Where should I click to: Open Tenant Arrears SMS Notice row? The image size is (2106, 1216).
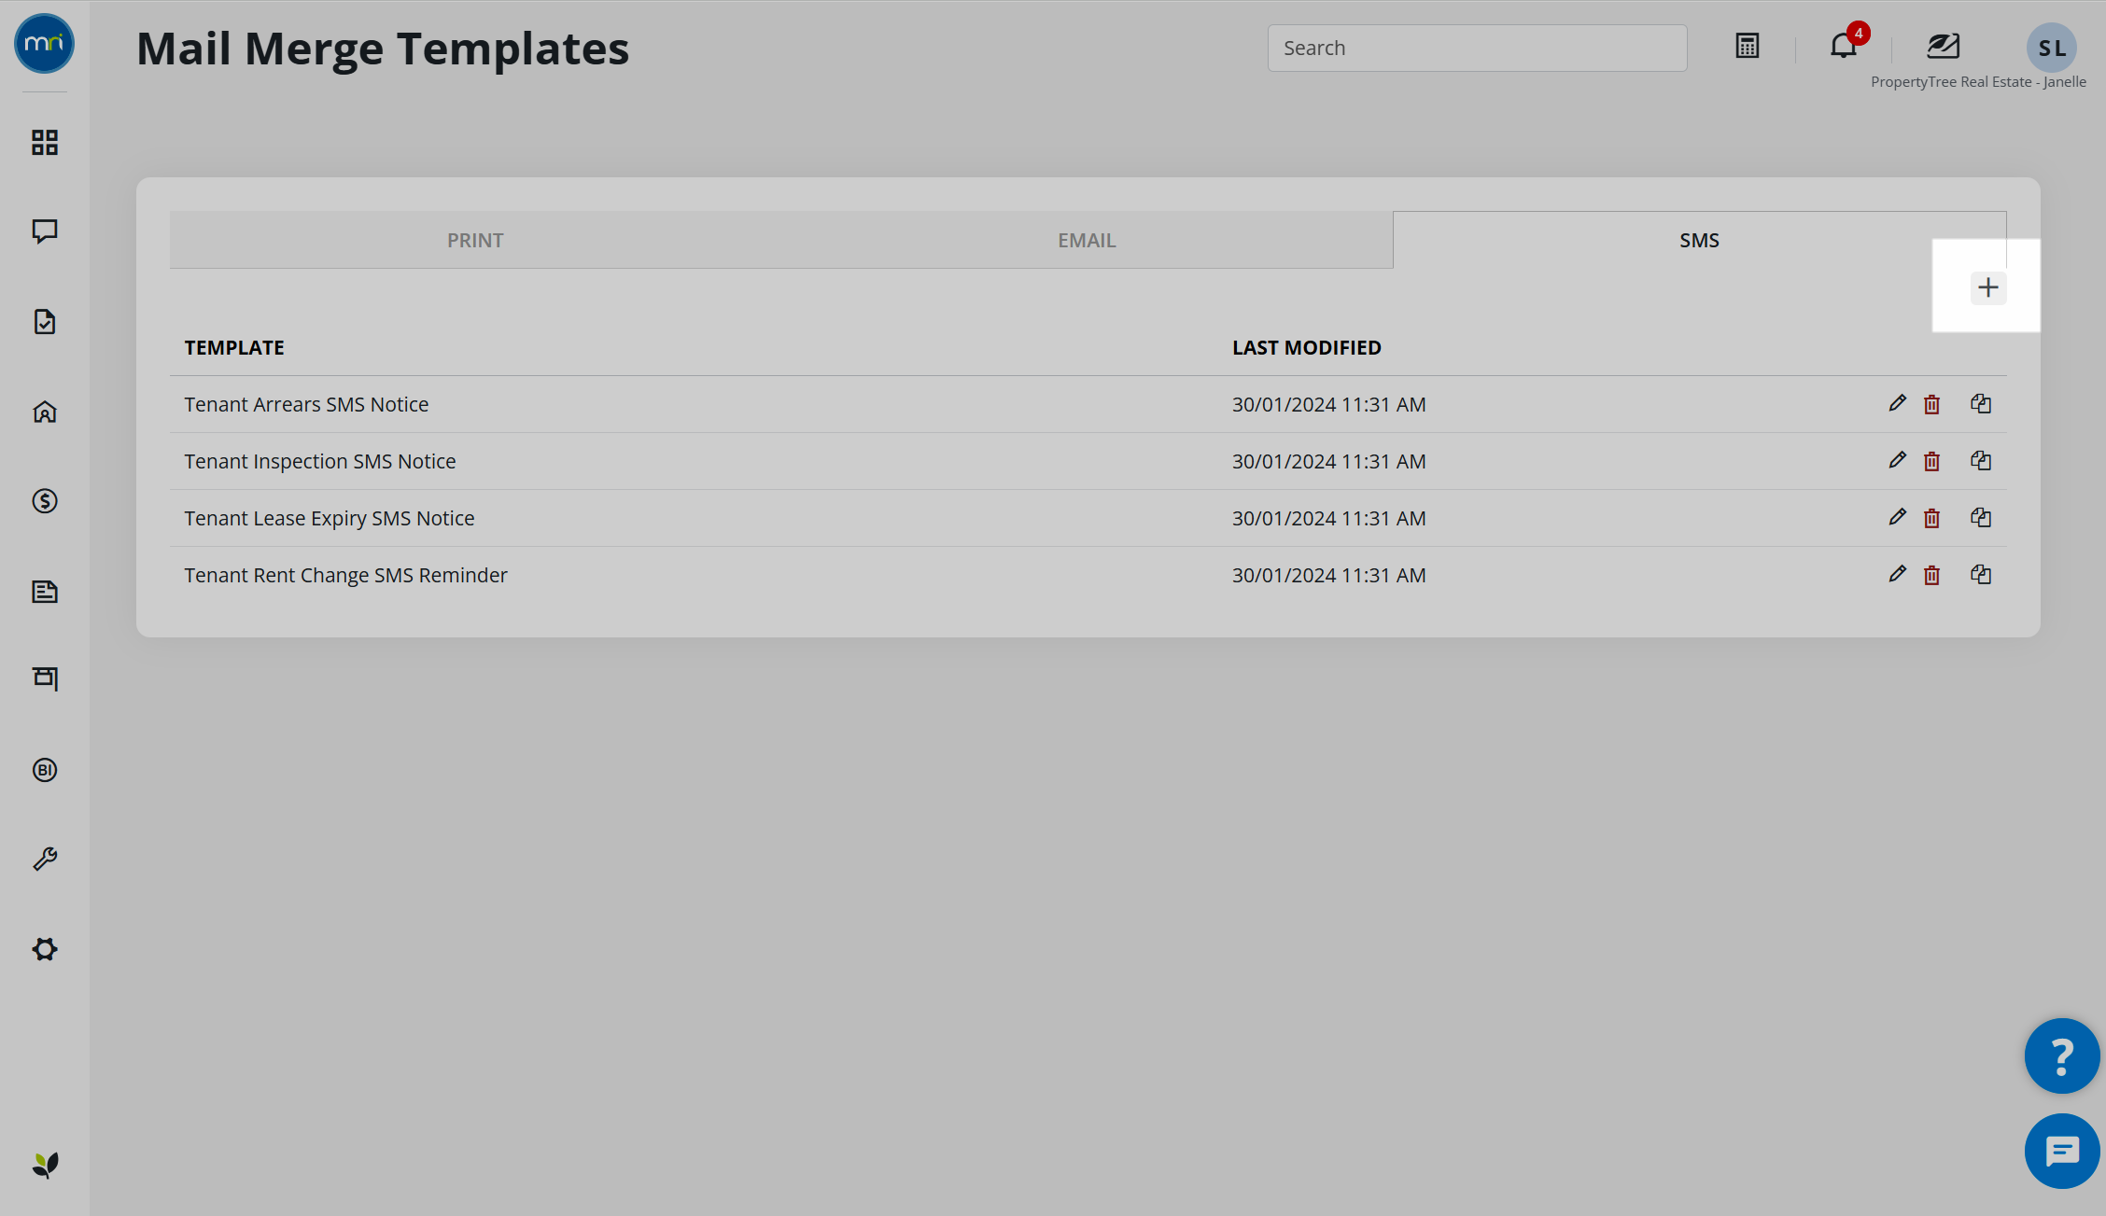(x=1088, y=404)
